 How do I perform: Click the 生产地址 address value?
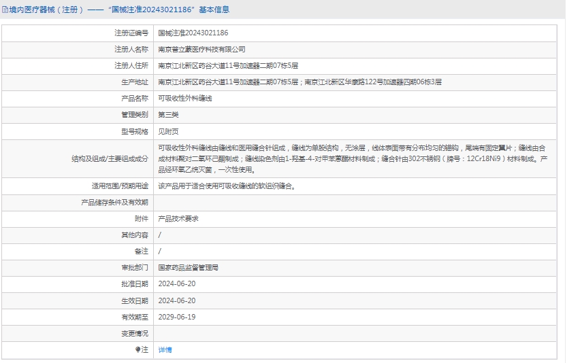299,82
